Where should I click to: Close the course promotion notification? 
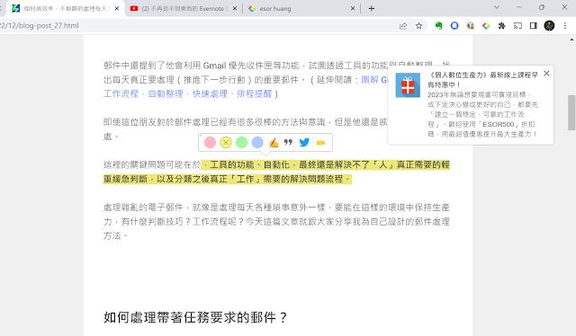(546, 74)
